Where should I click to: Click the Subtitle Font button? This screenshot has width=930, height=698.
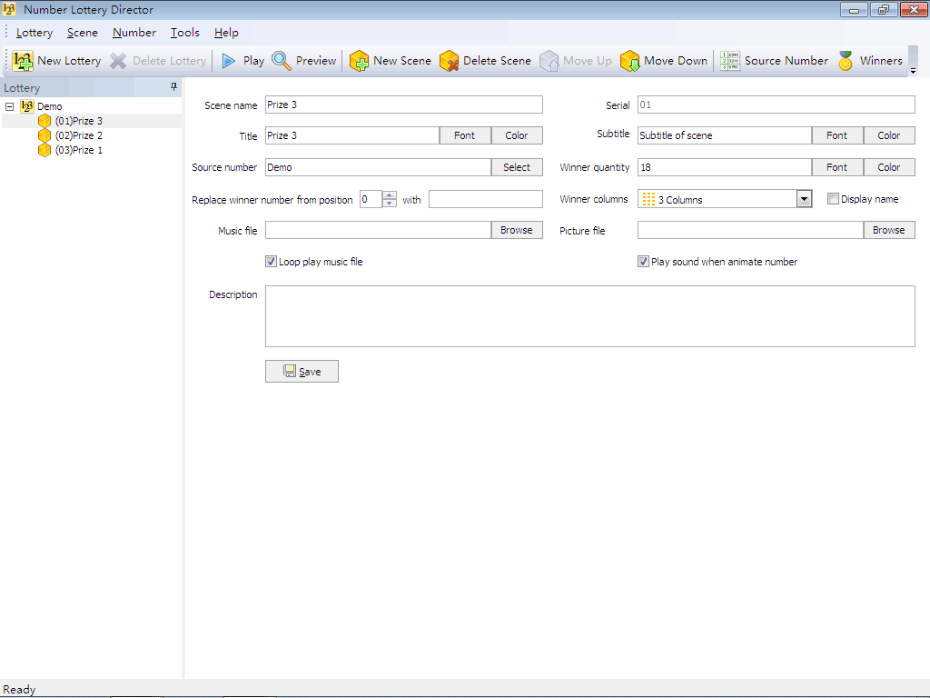coord(836,135)
